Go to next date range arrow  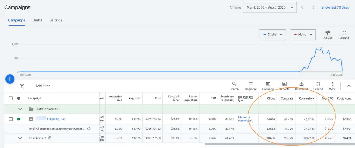(313, 7)
